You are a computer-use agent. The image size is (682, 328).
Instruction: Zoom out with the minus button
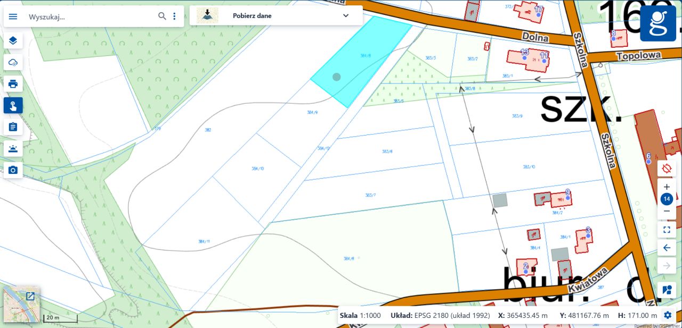tap(667, 211)
